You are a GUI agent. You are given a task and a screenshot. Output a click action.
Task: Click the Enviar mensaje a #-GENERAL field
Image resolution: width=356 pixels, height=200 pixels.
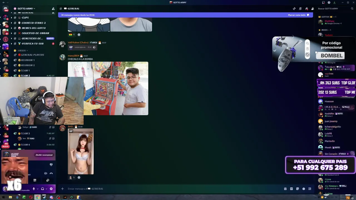(x=172, y=189)
